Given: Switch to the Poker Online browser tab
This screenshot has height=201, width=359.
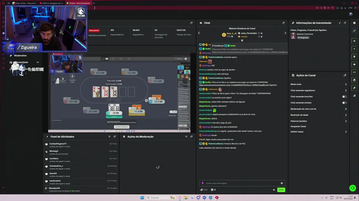Looking at the screenshot, I should (x=24, y=3).
